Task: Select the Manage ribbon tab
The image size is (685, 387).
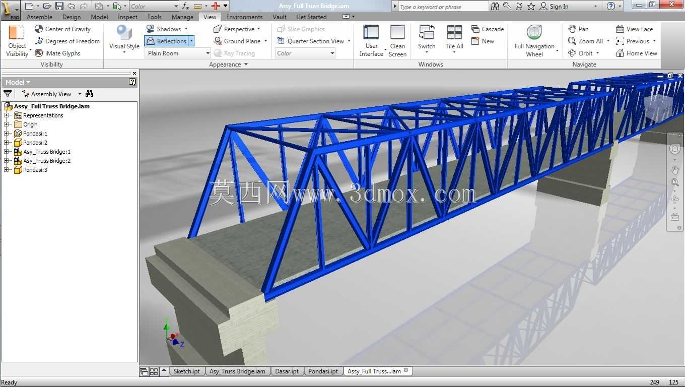Action: pos(182,17)
